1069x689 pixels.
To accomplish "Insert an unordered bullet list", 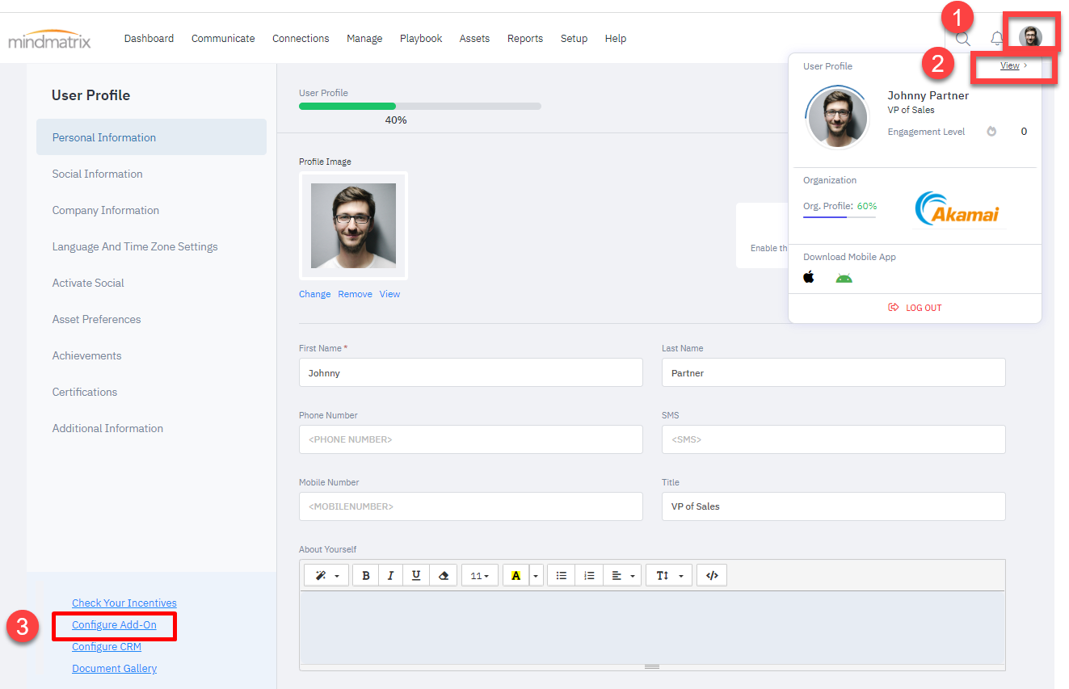I will click(x=562, y=576).
